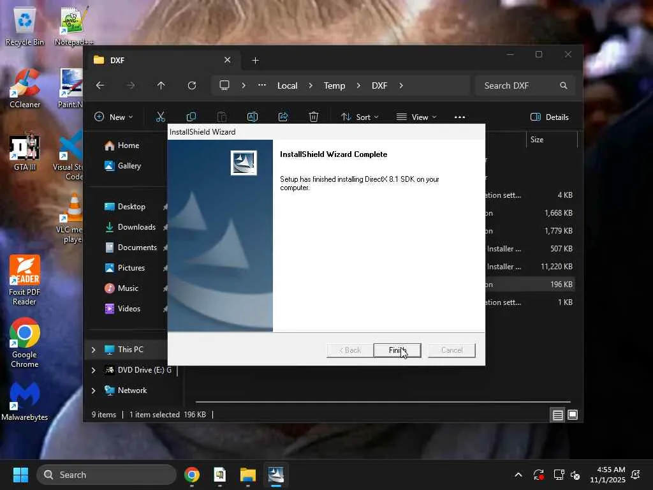Expand chevron after DXF breadcrumb

(401, 85)
